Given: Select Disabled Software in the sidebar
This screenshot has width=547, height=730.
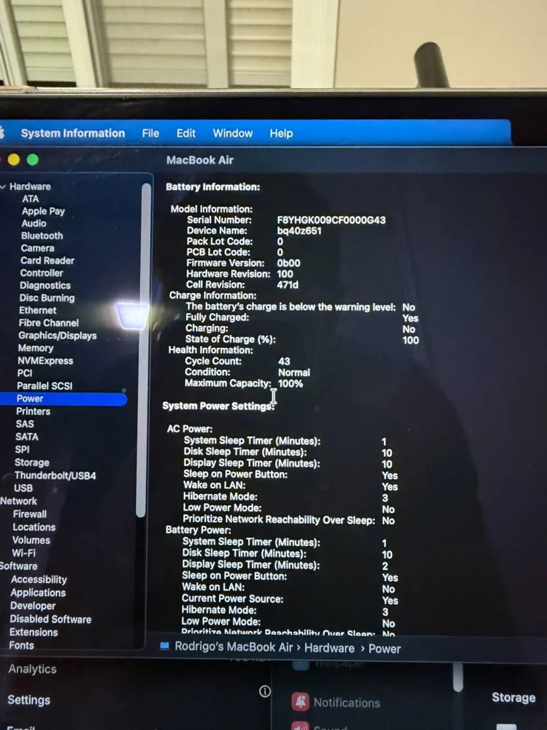Looking at the screenshot, I should coord(50,619).
